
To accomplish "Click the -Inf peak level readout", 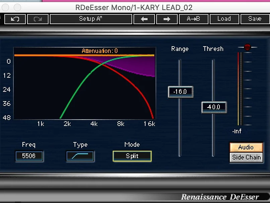I will pyautogui.click(x=237, y=131).
